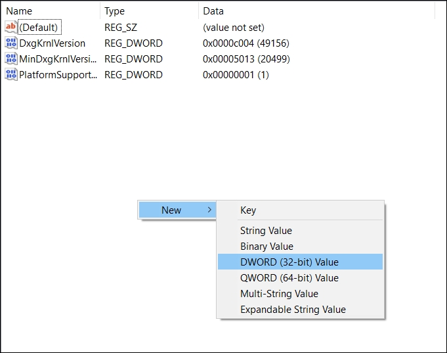The width and height of the screenshot is (447, 353).
Task: Choose DWORD (32-bit) Value
Action: click(289, 262)
